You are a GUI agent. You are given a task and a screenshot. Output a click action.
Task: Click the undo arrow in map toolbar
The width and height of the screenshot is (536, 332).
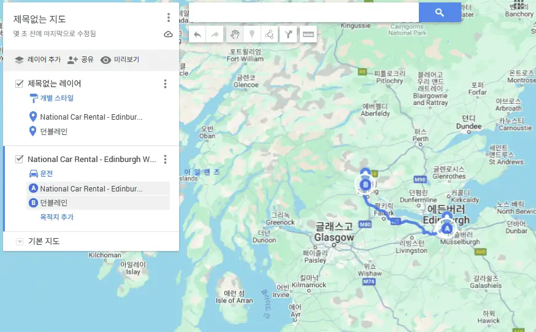197,34
